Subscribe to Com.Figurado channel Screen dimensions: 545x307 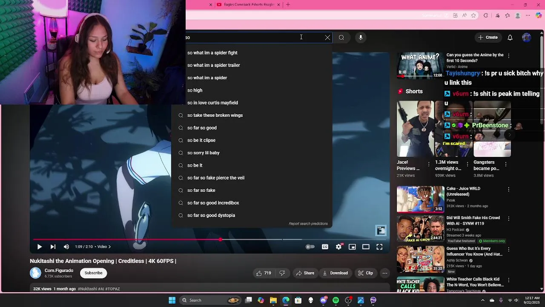tap(93, 273)
